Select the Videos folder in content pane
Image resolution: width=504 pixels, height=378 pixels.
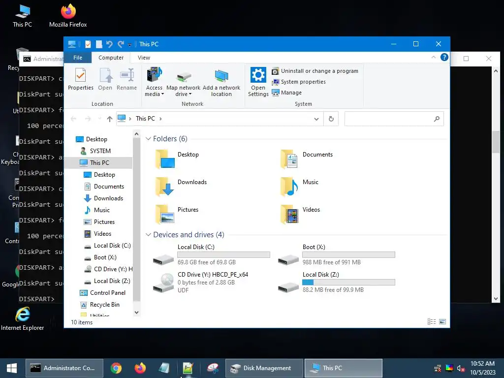(x=300, y=214)
